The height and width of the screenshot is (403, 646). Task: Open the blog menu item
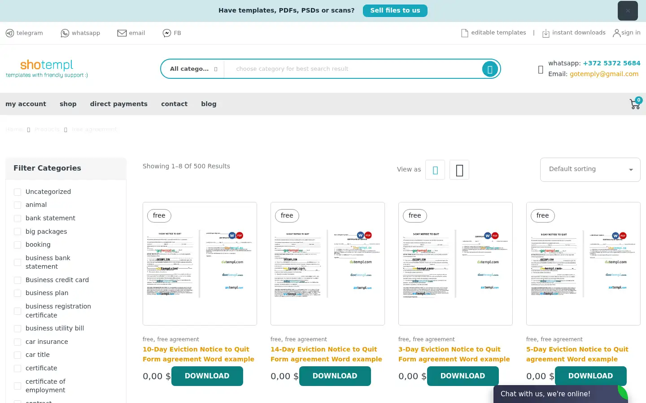tap(209, 104)
